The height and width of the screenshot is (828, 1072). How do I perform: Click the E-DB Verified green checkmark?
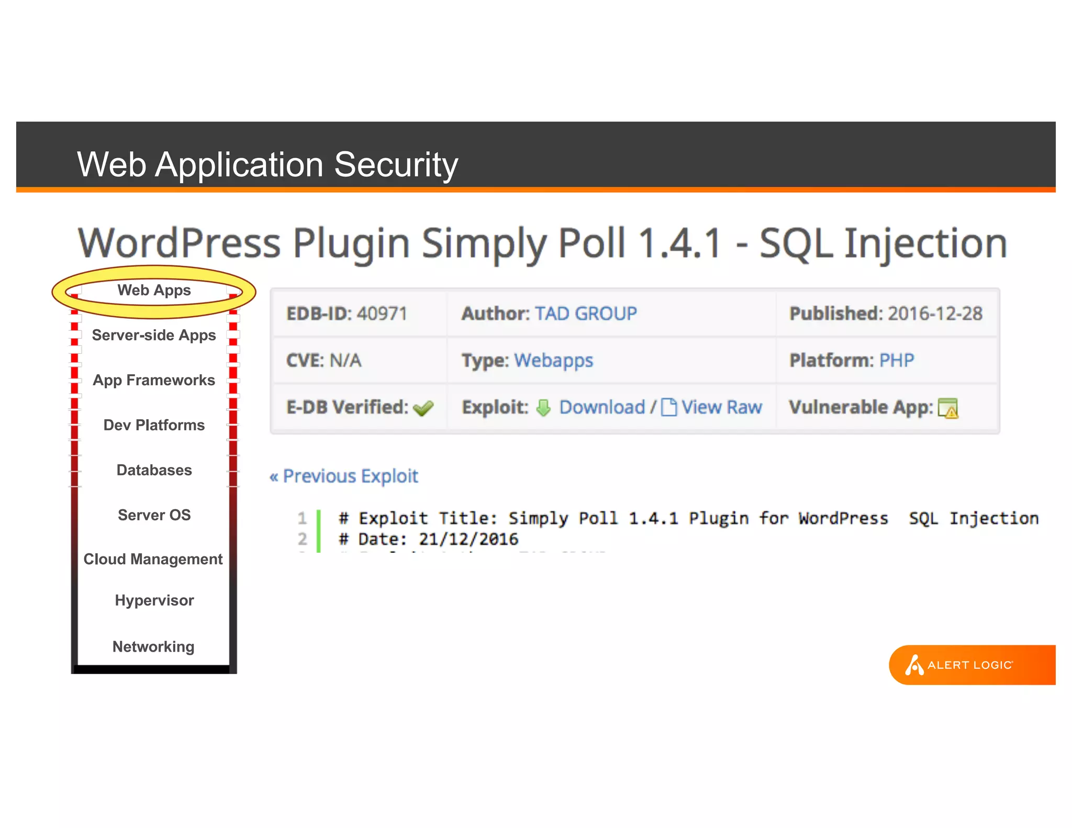click(423, 408)
